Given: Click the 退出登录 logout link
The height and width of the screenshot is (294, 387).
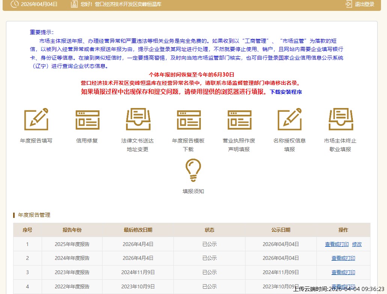Looking at the screenshot, I should [x=360, y=4].
